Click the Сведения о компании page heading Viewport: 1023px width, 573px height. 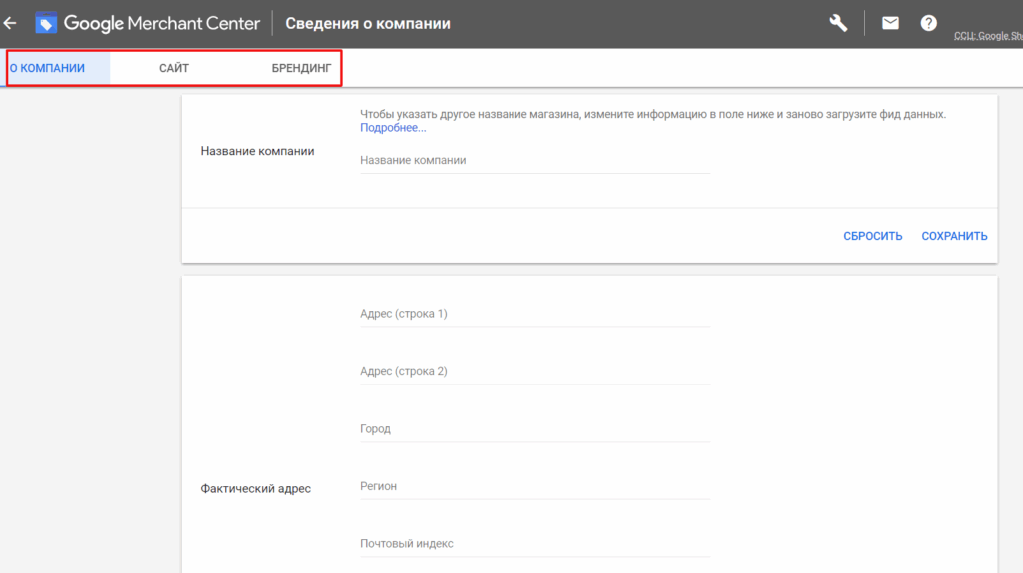368,23
